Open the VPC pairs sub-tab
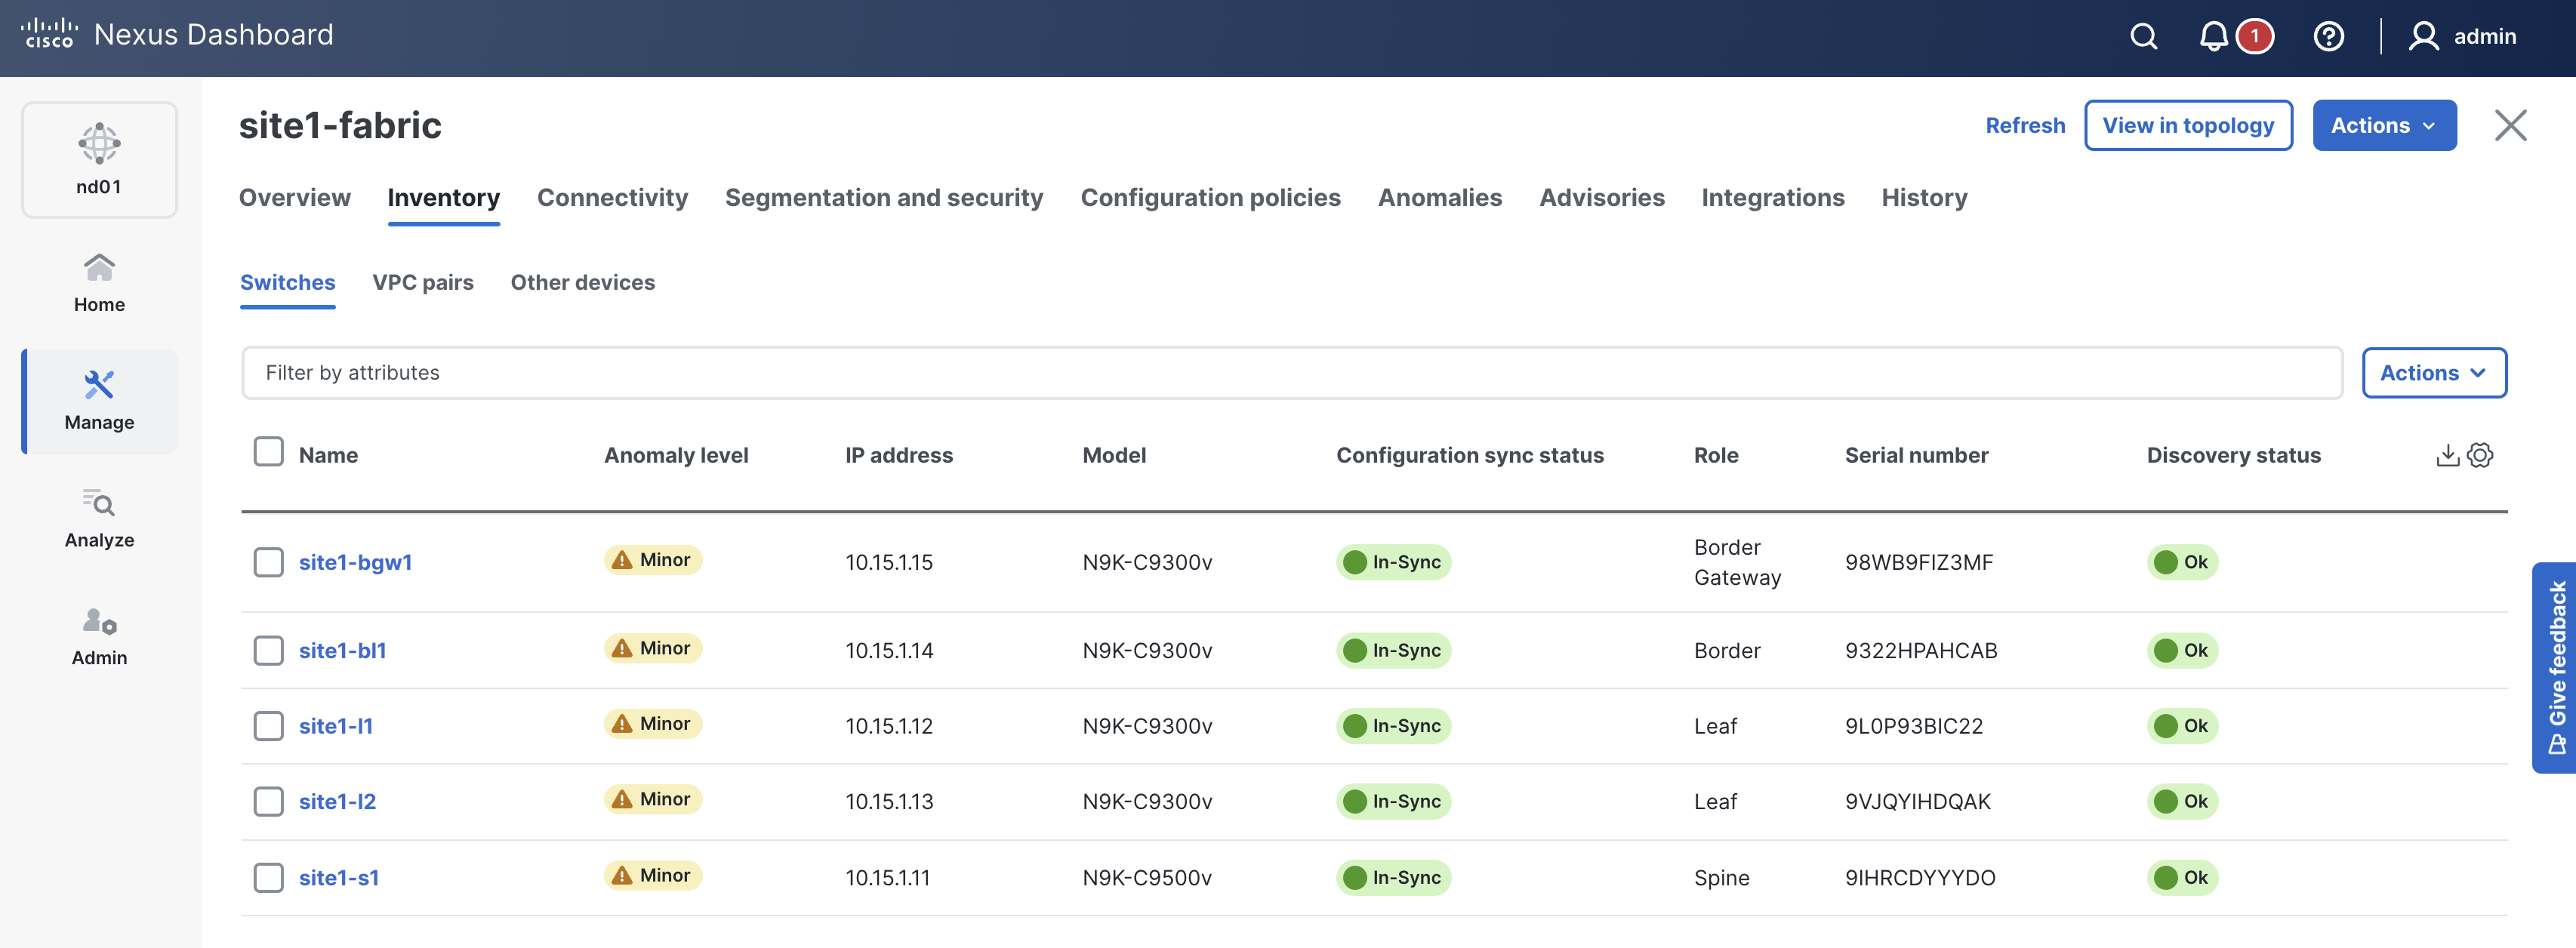This screenshot has height=948, width=2576. click(422, 283)
